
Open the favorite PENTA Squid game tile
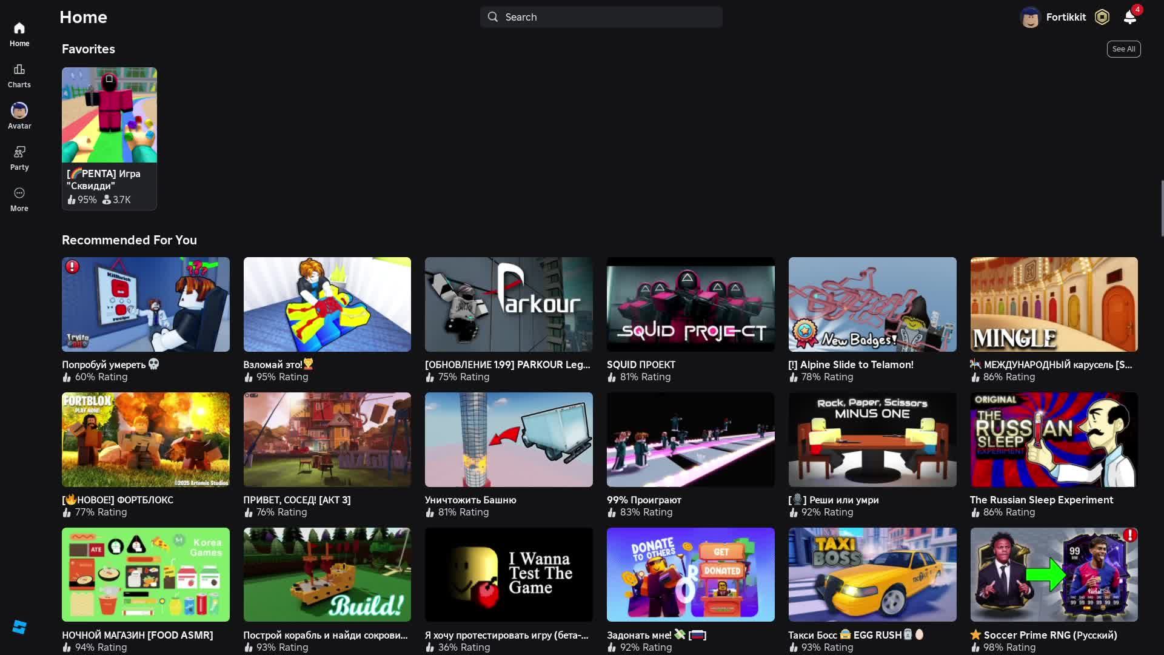[109, 115]
